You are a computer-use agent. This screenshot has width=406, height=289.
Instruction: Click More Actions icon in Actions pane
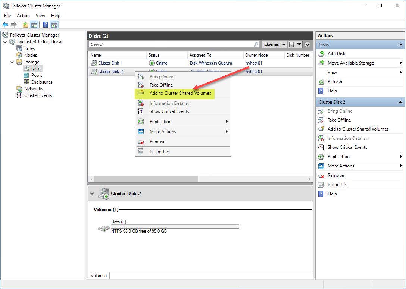pyautogui.click(x=321, y=166)
